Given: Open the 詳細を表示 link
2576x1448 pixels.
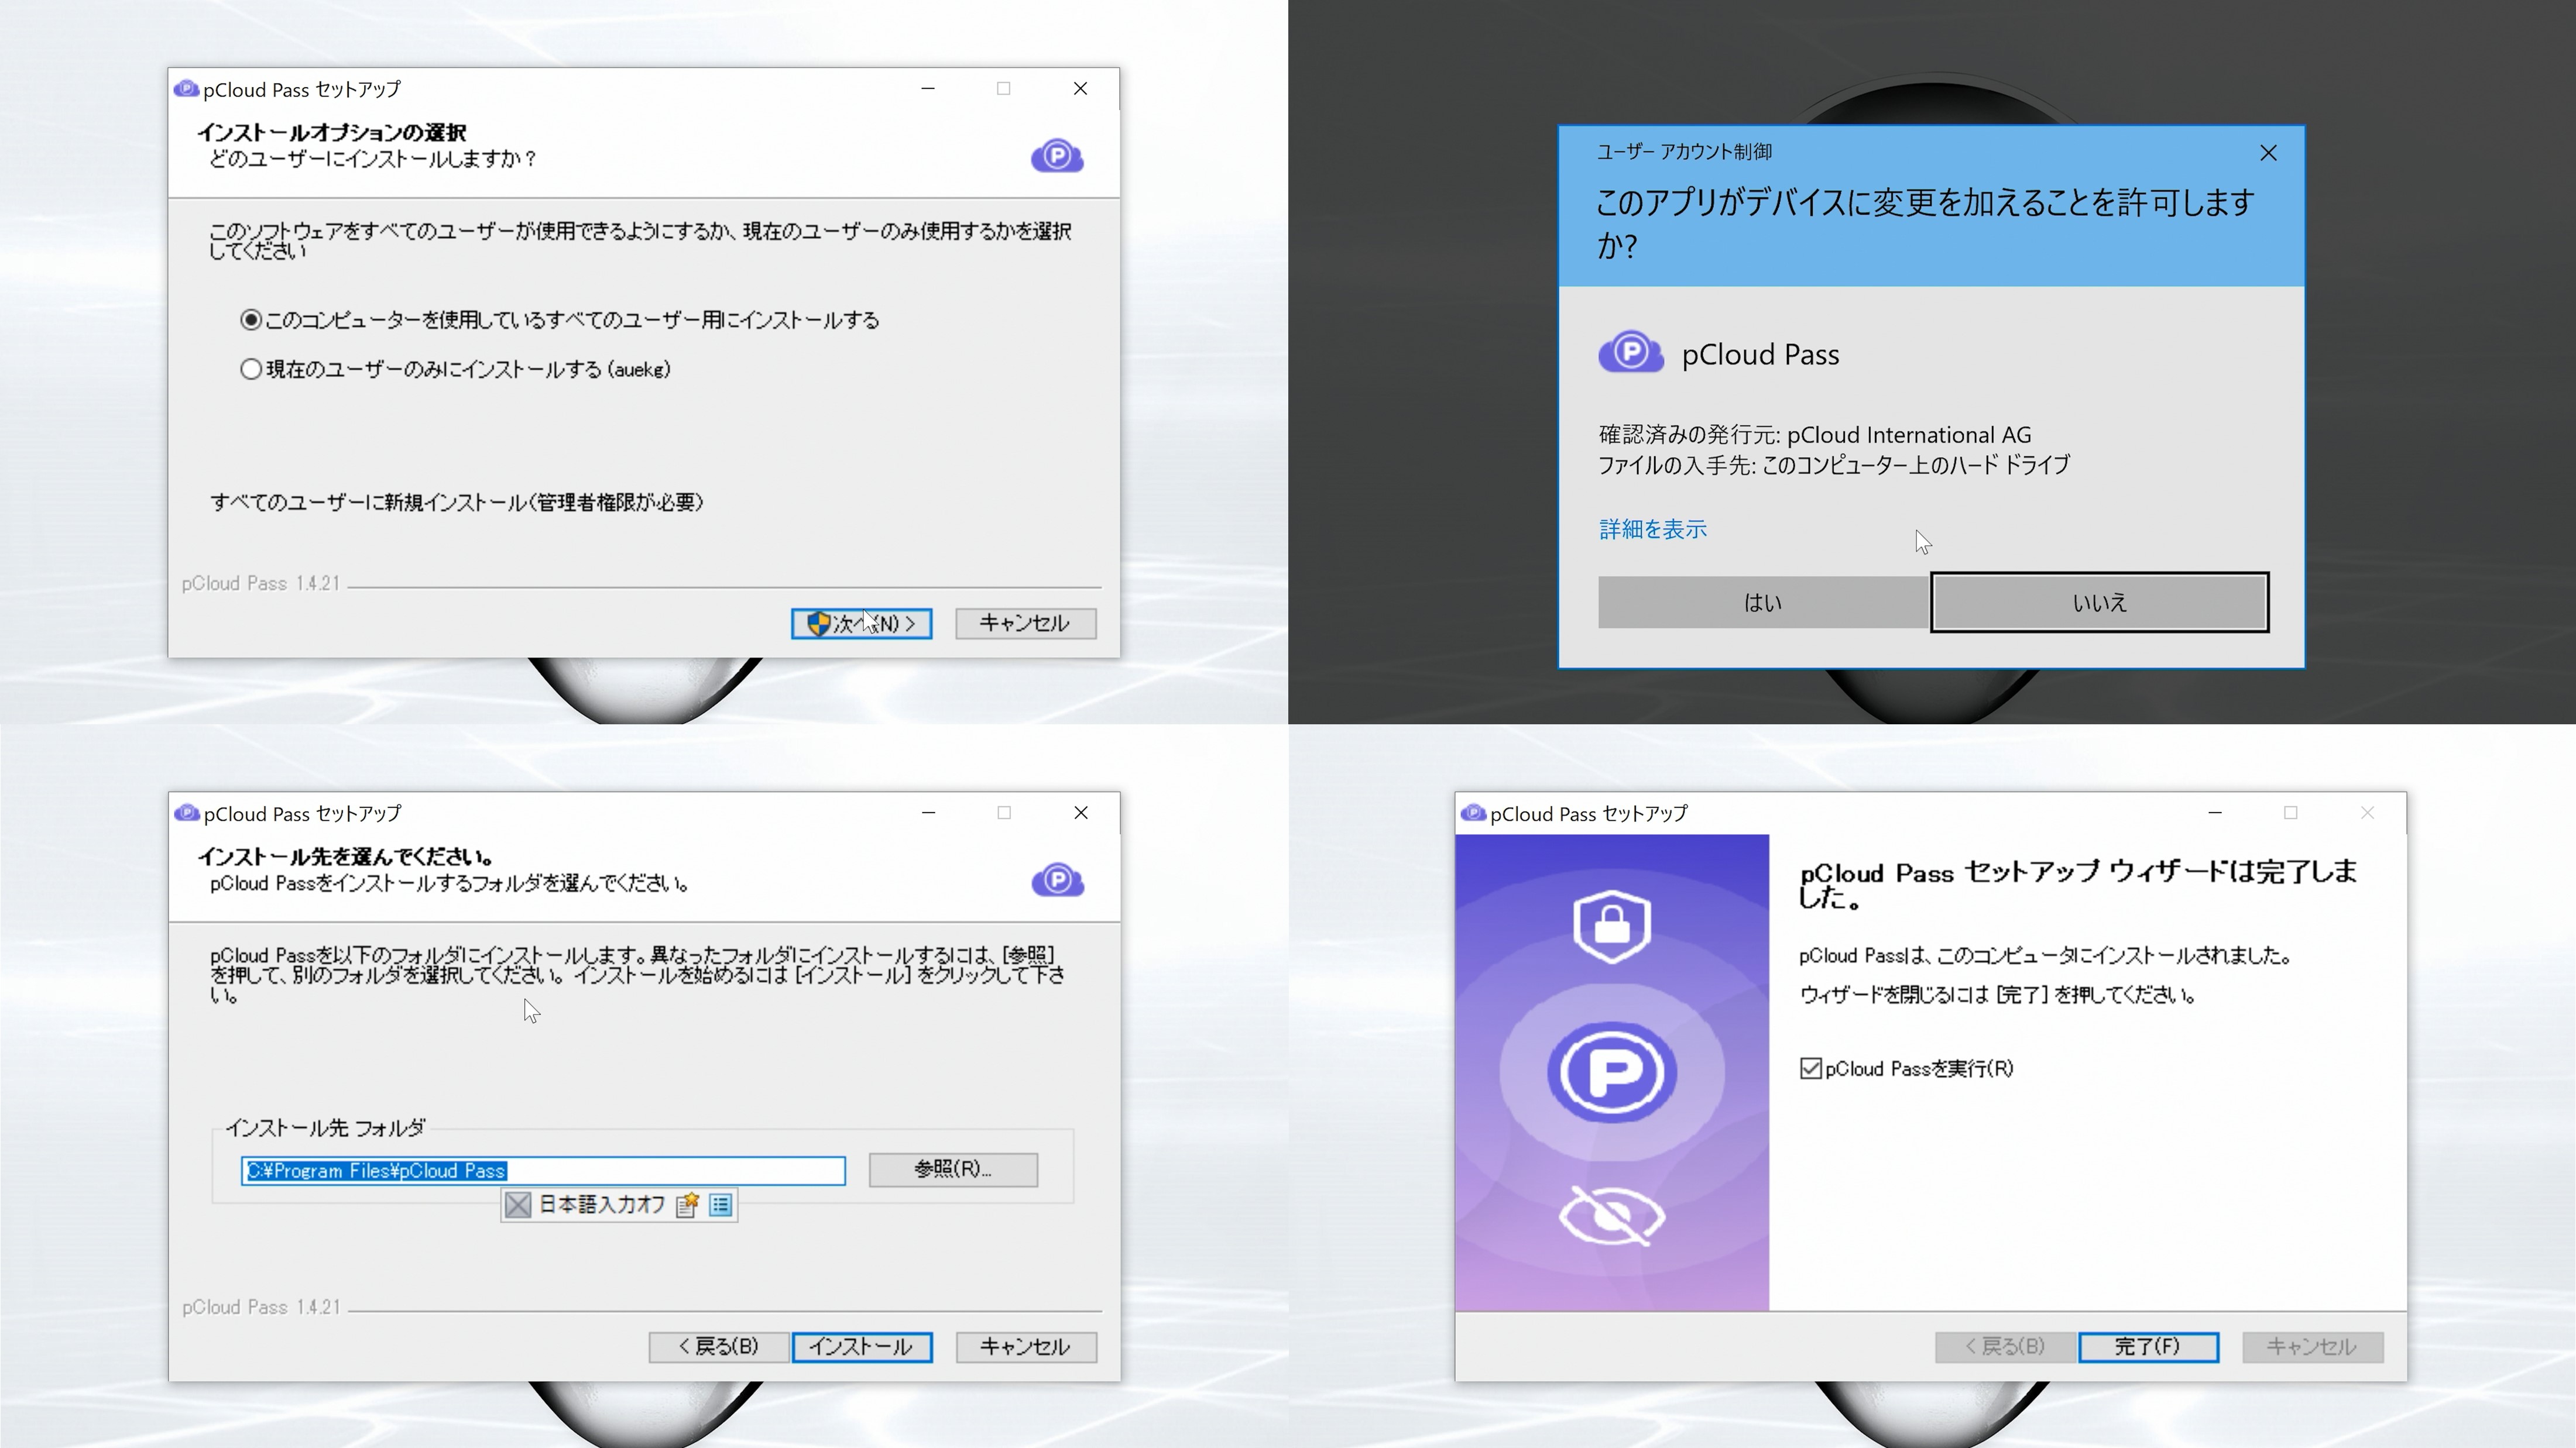Looking at the screenshot, I should click(x=1653, y=529).
